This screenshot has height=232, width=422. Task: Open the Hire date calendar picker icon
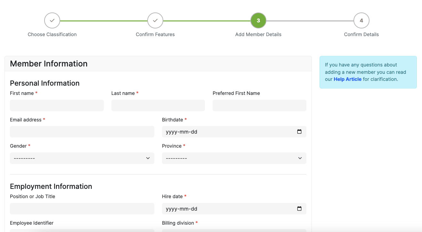(299, 209)
